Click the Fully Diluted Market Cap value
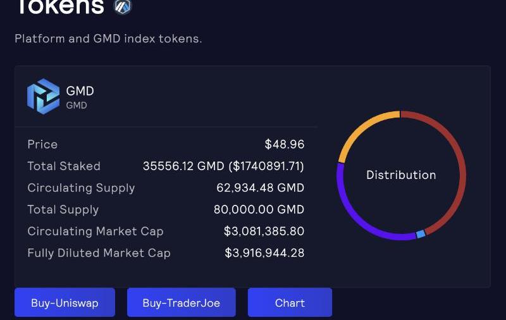This screenshot has width=506, height=320. [x=264, y=253]
